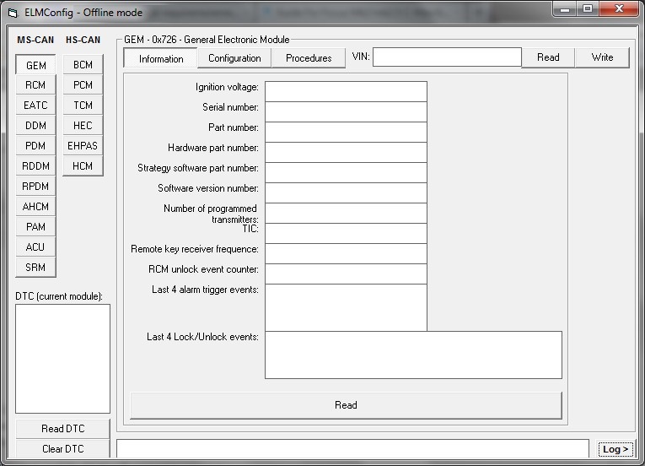645x466 pixels.
Task: Close the ELMConfig window
Action: (x=619, y=8)
